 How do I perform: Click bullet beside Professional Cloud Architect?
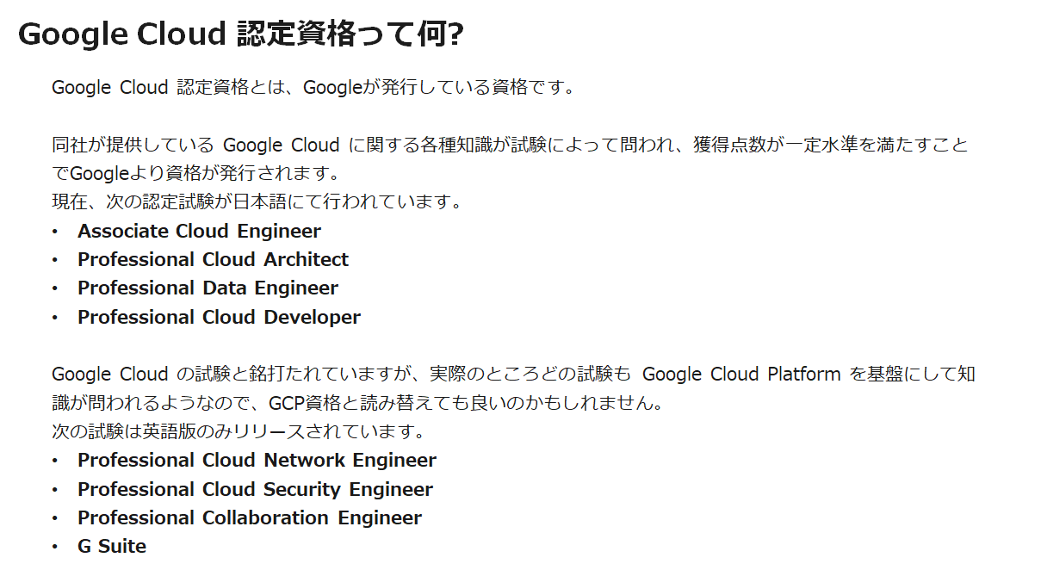coord(55,260)
